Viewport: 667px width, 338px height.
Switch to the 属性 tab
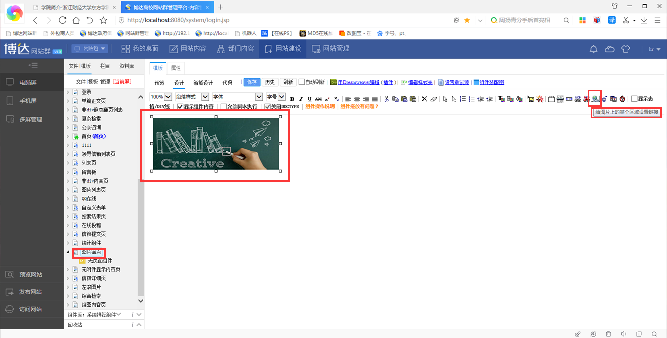click(x=176, y=68)
